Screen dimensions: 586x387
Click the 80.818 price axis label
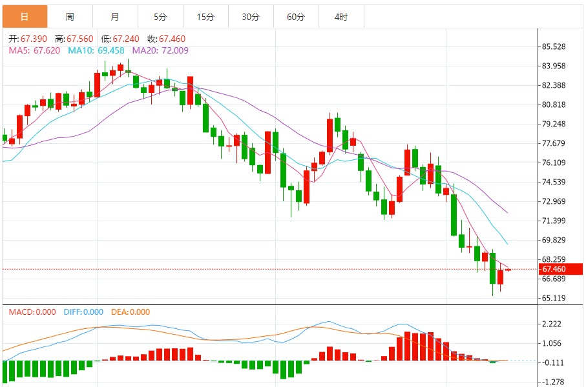(554, 105)
